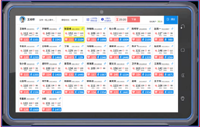
Task: Toggle the link icon on 王晓伟's card
Action: click(x=38, y=29)
